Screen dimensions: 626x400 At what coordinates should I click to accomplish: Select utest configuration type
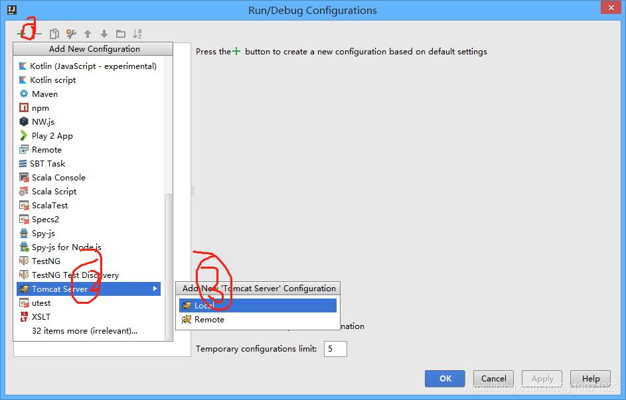point(89,303)
